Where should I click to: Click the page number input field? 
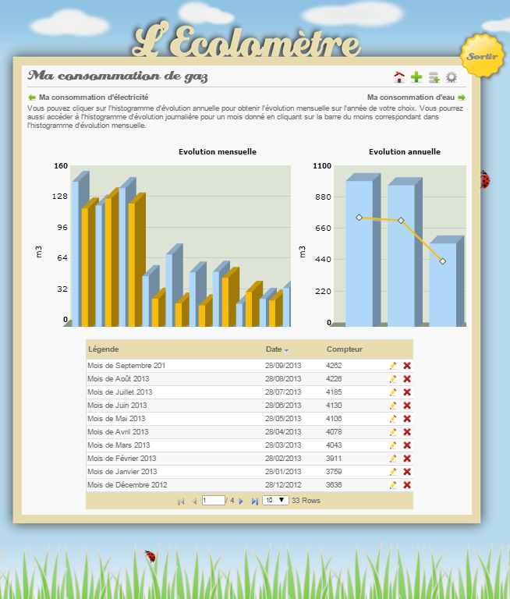click(213, 501)
